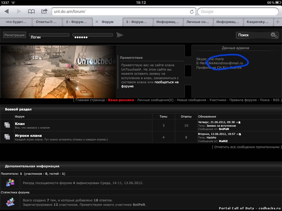
Task: Tap the Safari back arrow
Action: click(7, 12)
